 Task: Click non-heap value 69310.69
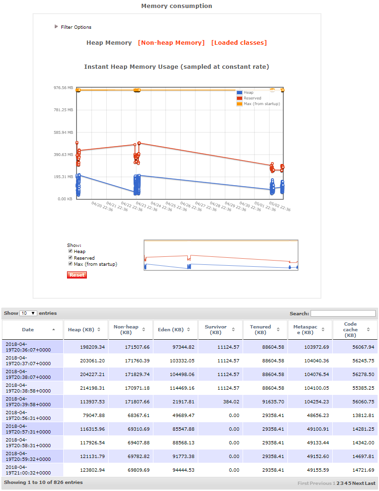coord(139,429)
